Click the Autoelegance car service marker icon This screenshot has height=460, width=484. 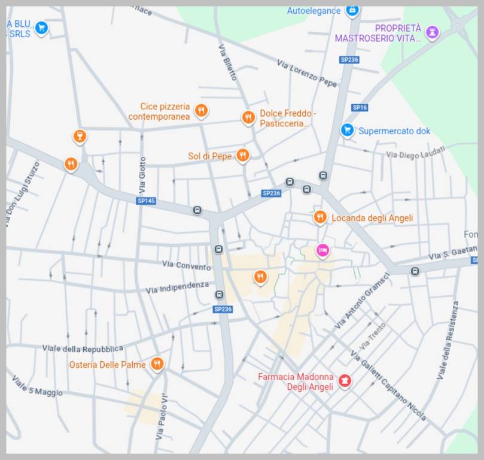352,11
